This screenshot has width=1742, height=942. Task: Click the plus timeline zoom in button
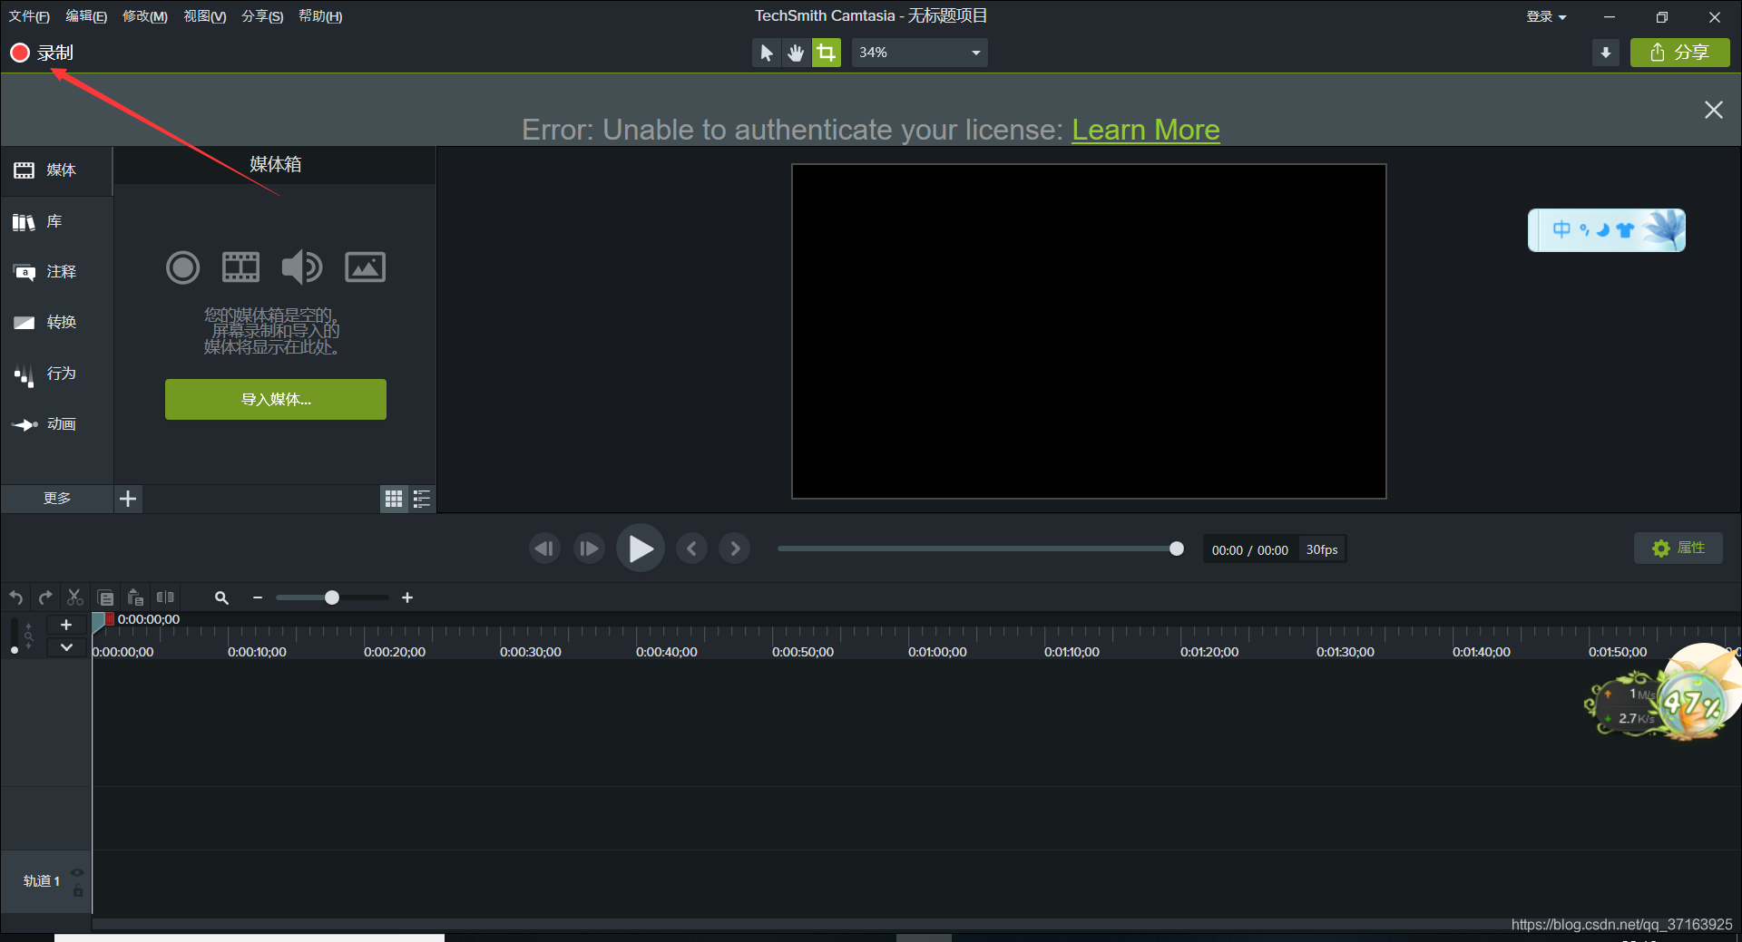tap(407, 598)
